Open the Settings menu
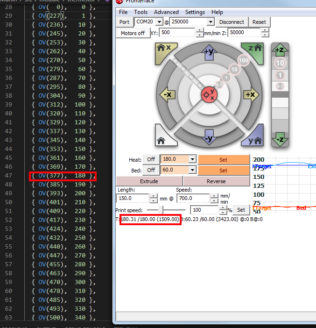The height and width of the screenshot is (328, 316). (x=195, y=12)
